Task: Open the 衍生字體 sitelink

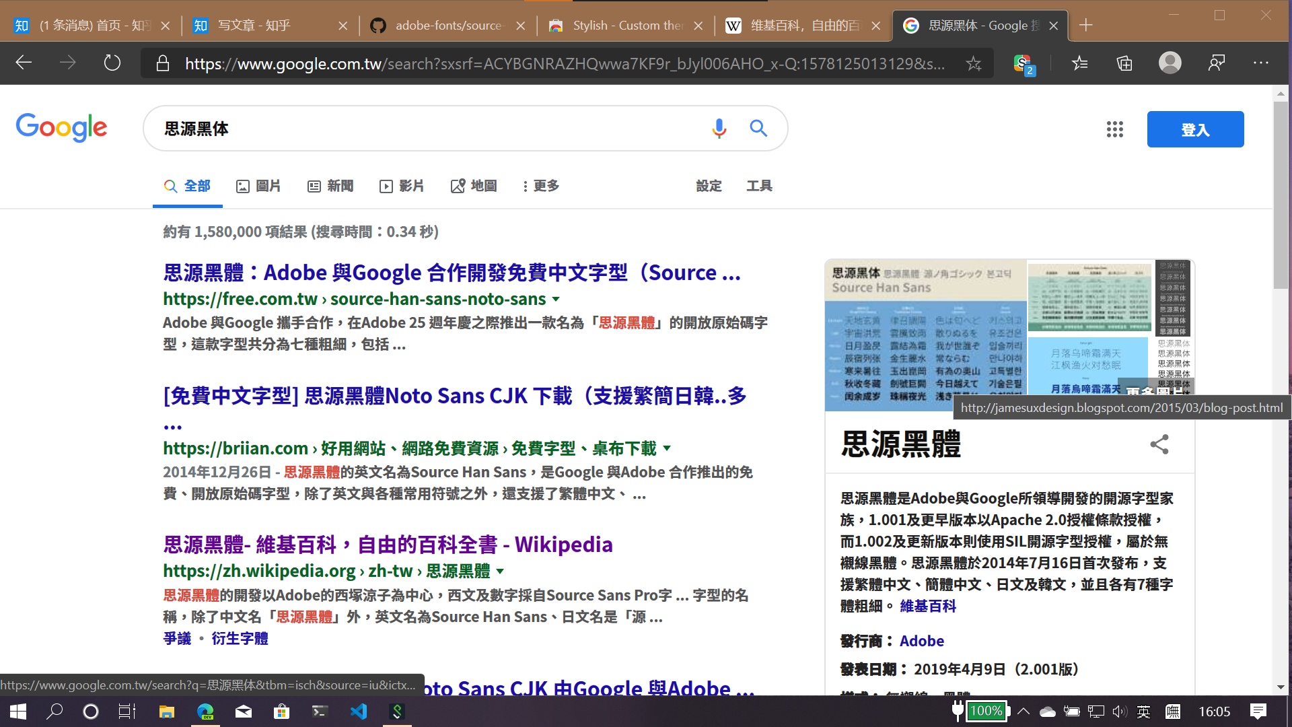Action: (240, 638)
